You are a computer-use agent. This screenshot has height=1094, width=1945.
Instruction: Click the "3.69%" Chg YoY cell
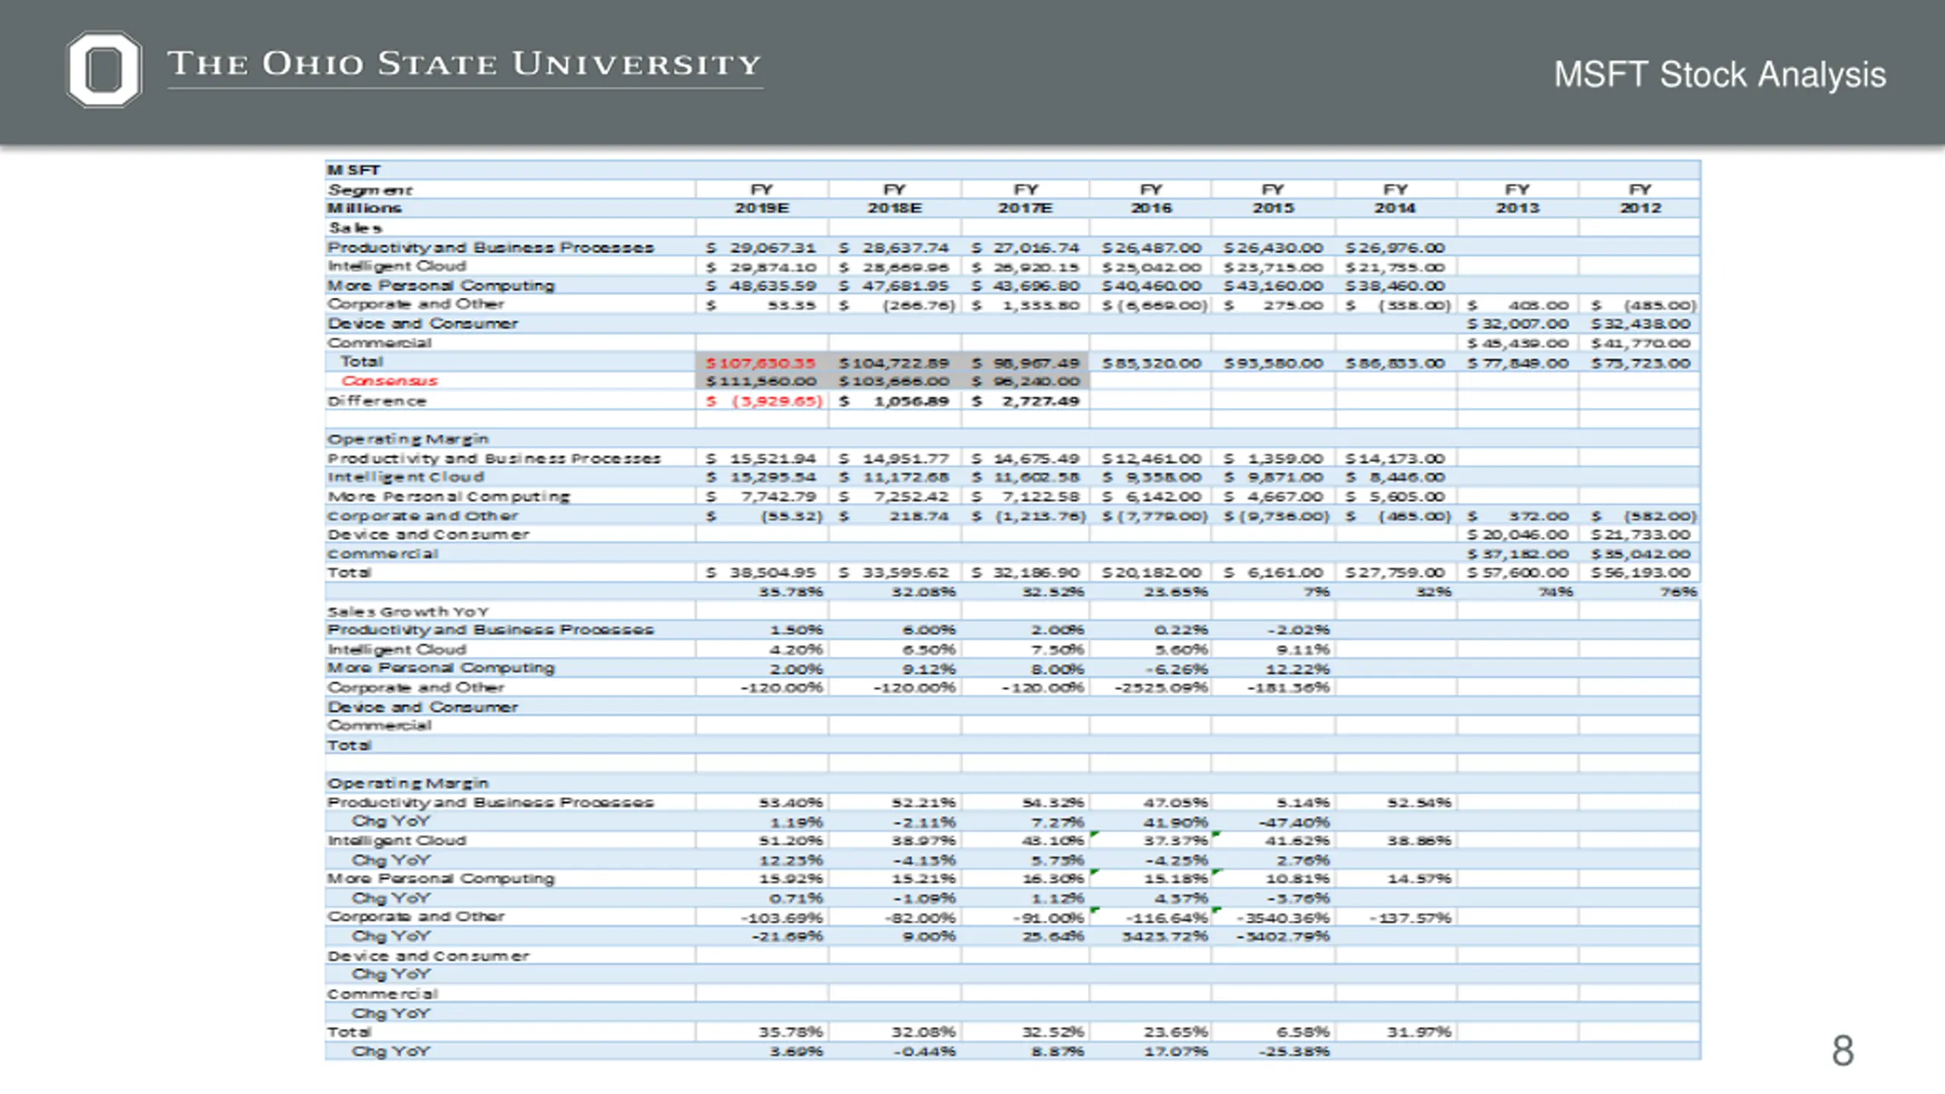pyautogui.click(x=795, y=1051)
